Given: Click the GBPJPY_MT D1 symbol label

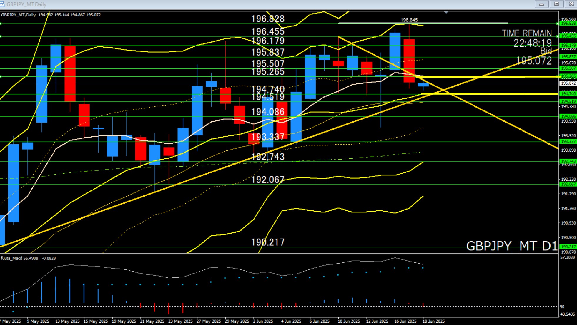Looking at the screenshot, I should point(512,246).
